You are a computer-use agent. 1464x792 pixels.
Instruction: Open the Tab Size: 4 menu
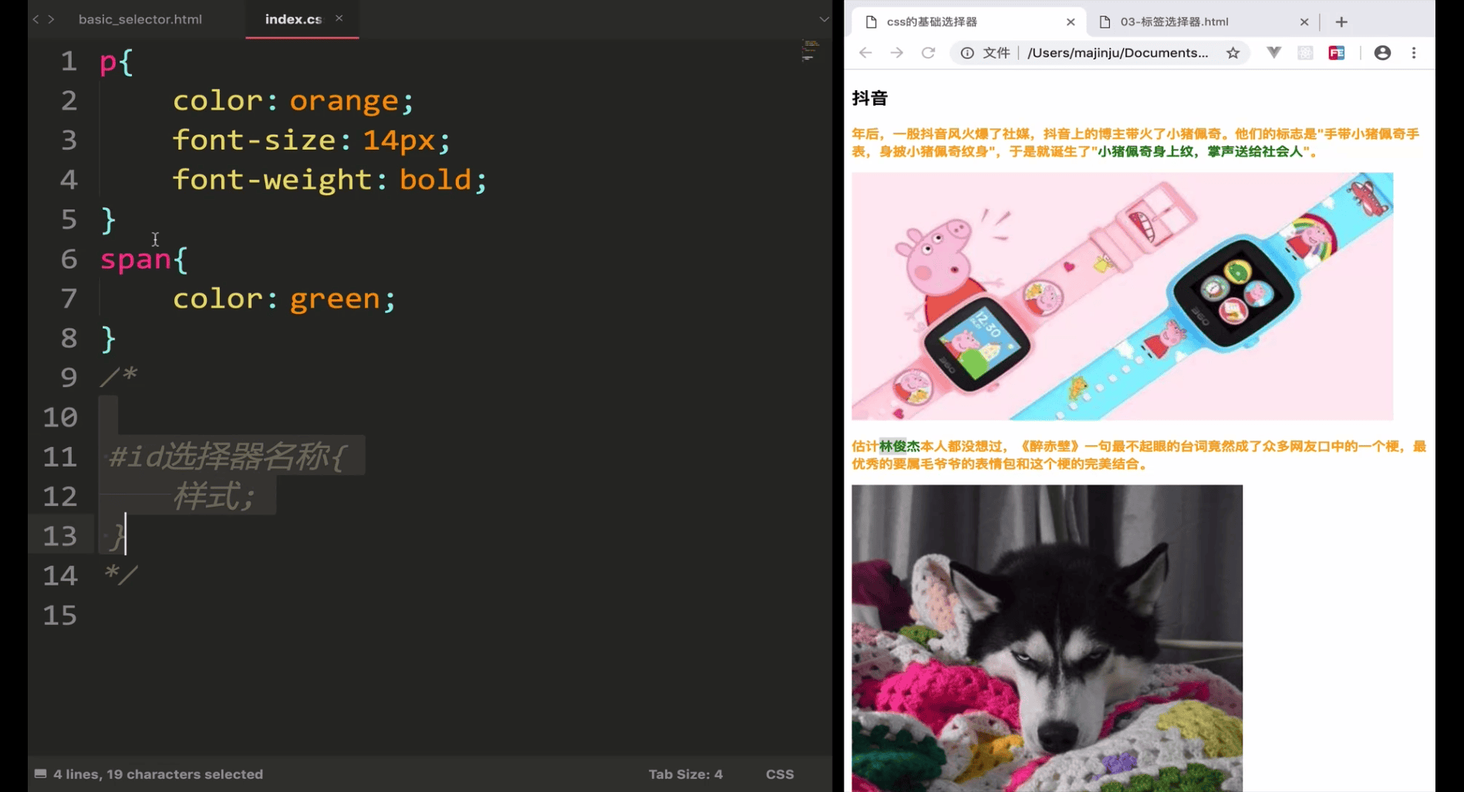tap(685, 774)
